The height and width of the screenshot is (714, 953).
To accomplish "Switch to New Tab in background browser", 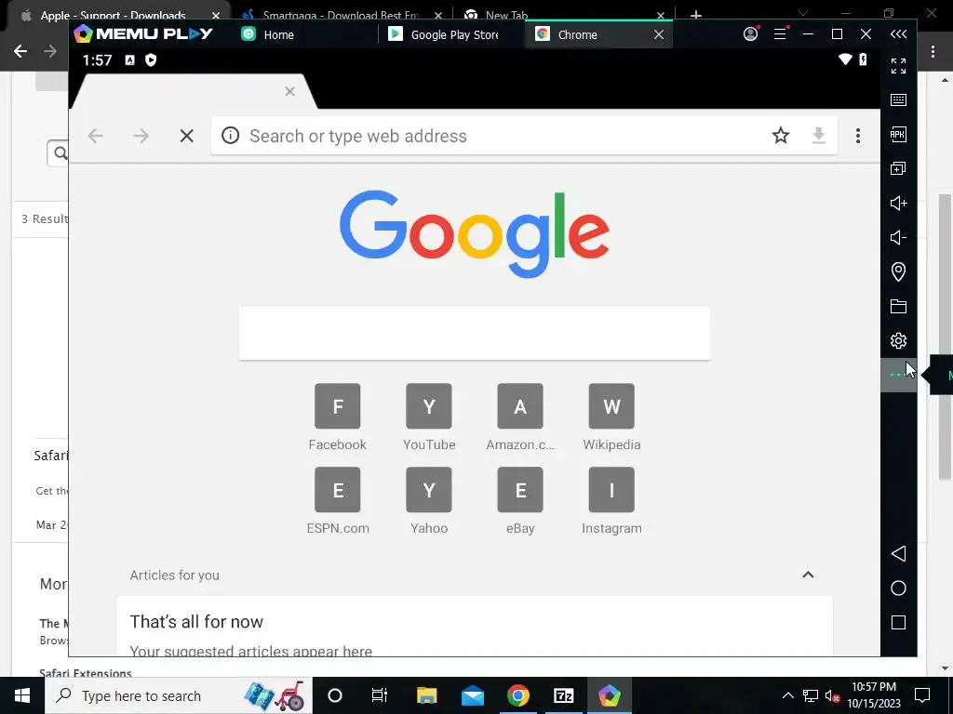I will pos(506,14).
